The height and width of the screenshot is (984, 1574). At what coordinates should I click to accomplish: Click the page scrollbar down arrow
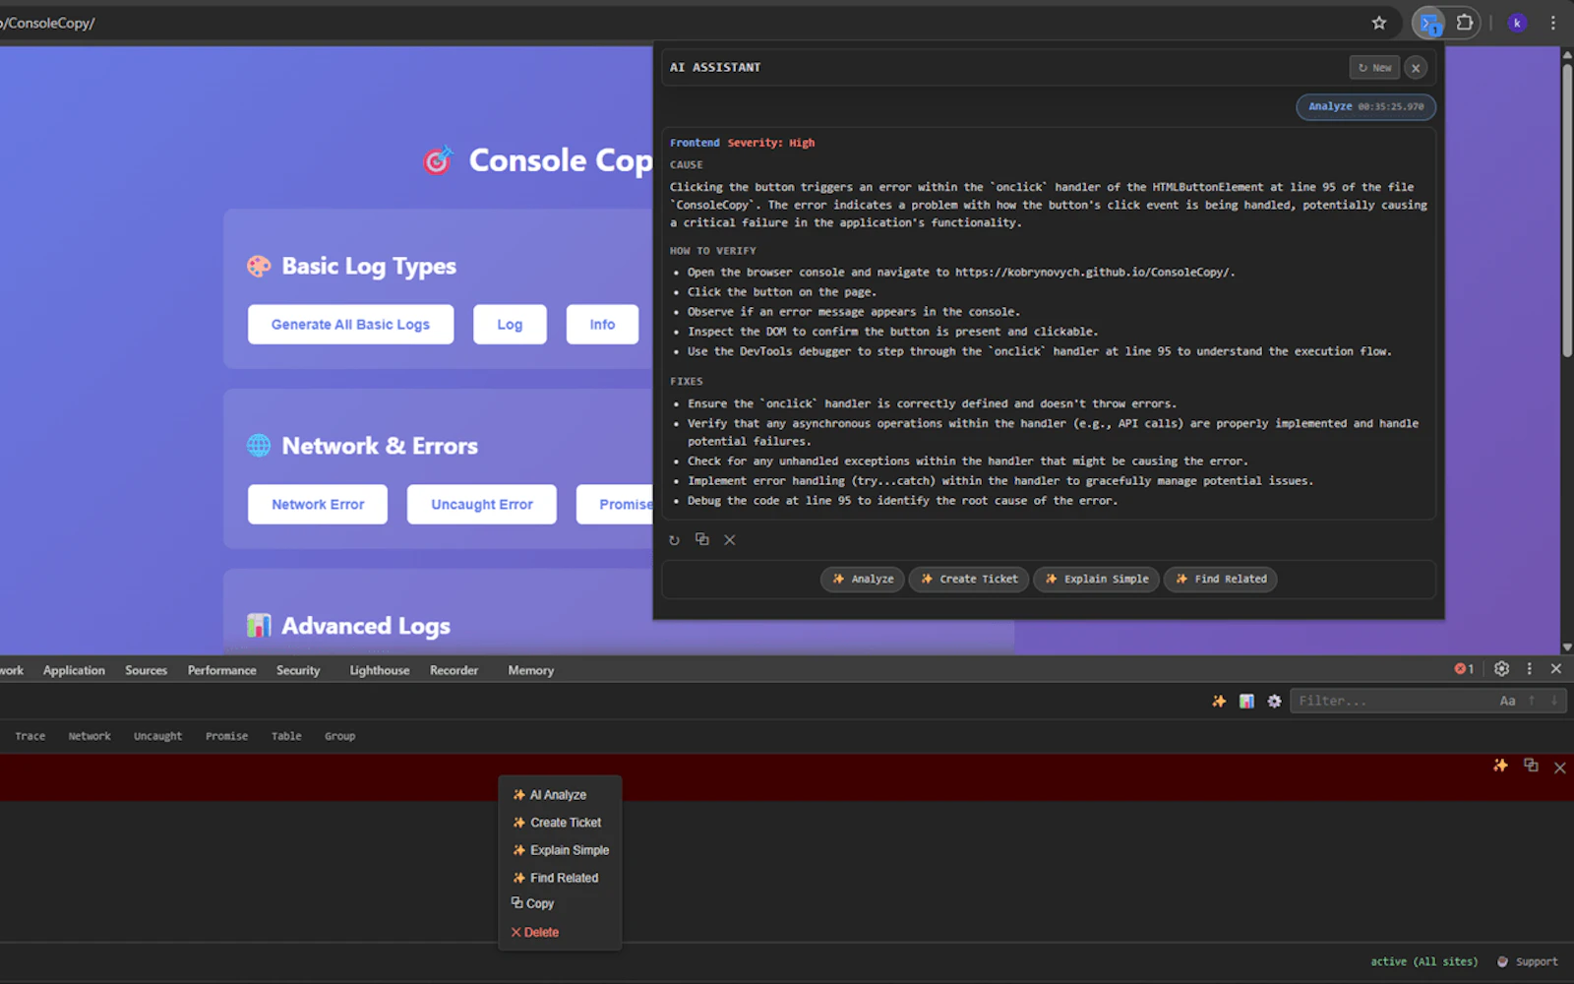click(1567, 647)
